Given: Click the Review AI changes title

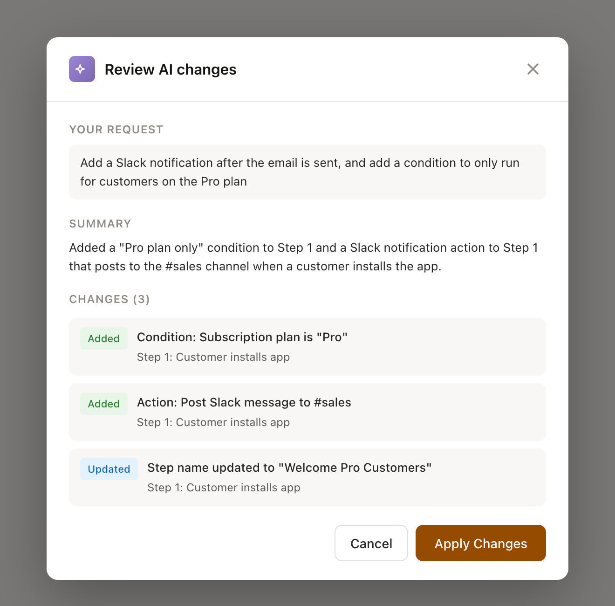Looking at the screenshot, I should coord(171,69).
